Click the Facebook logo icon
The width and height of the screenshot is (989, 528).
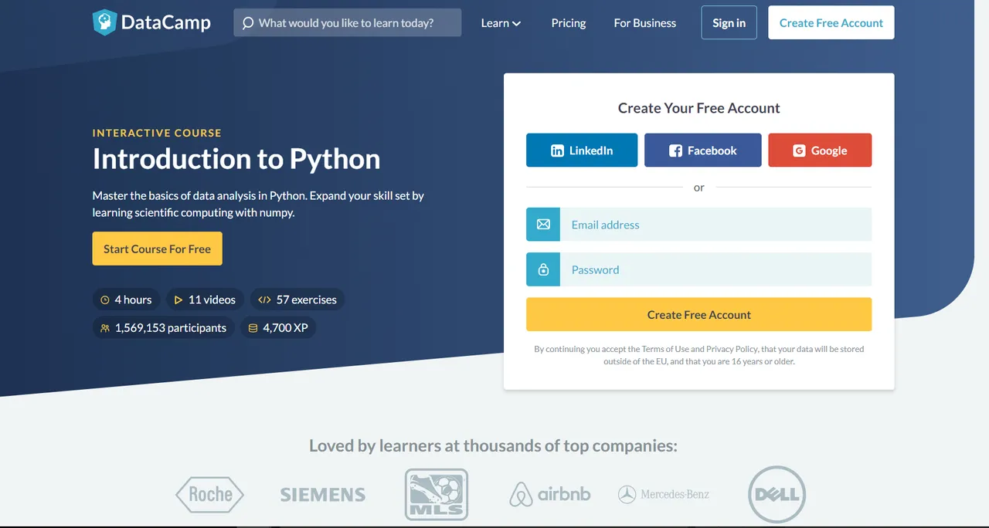(675, 151)
